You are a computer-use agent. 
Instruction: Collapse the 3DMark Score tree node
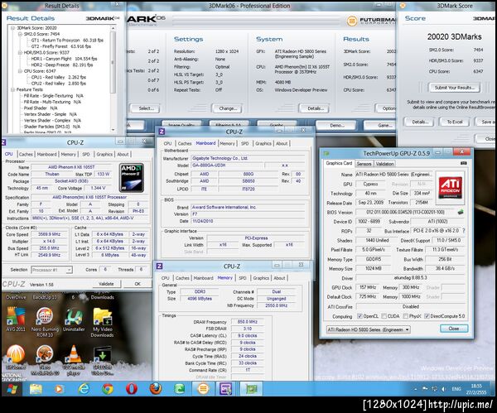pos(12,27)
